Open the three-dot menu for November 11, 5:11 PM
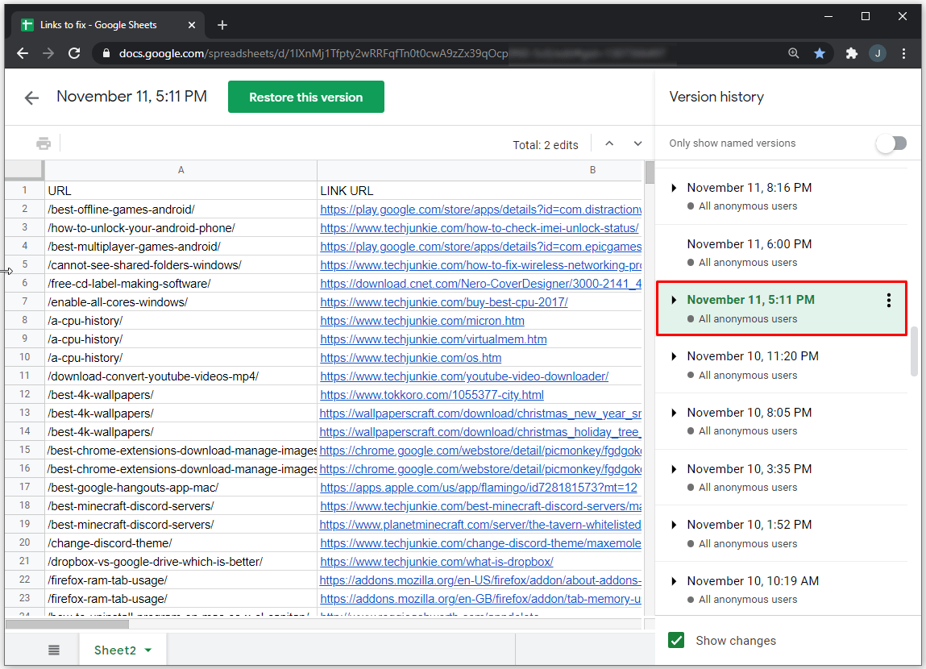926x669 pixels. 888,301
